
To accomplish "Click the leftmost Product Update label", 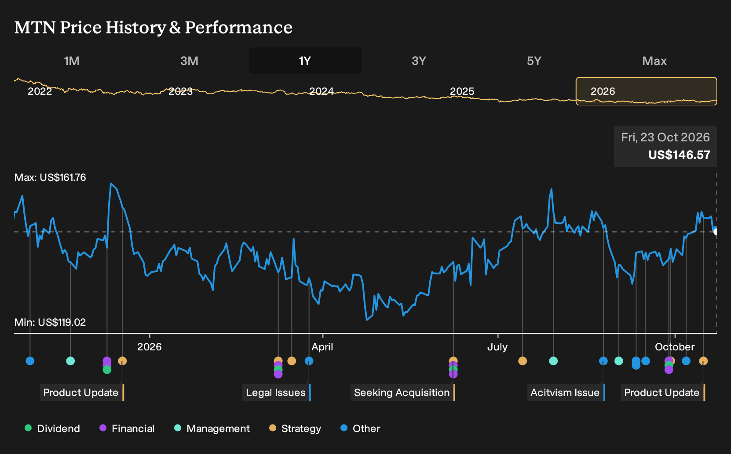I will 82,393.
